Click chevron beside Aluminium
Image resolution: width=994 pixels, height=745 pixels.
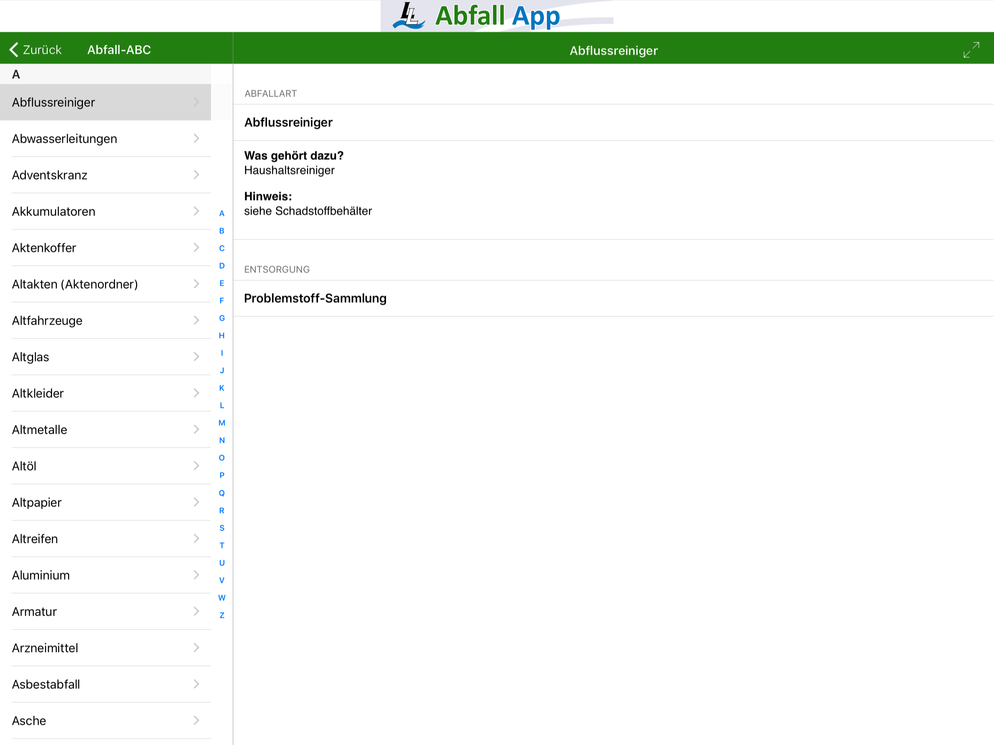[x=196, y=575]
